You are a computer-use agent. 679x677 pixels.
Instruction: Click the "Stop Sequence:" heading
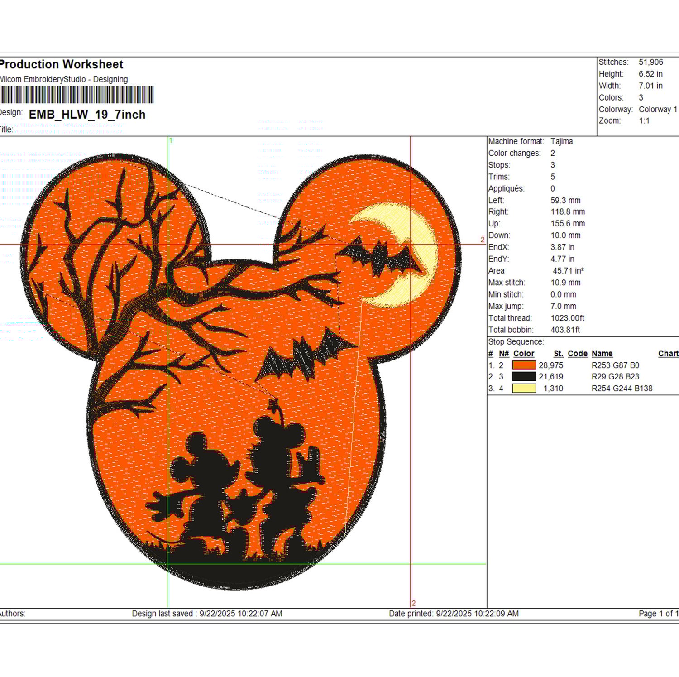click(516, 341)
